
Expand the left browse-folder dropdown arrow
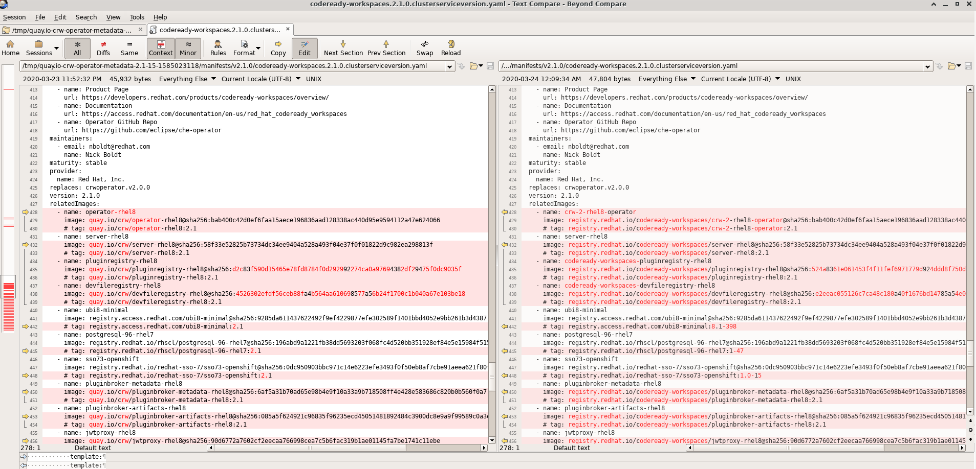point(481,66)
